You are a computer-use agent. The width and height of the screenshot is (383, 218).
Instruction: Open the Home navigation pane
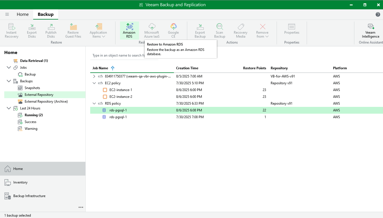tap(43, 169)
